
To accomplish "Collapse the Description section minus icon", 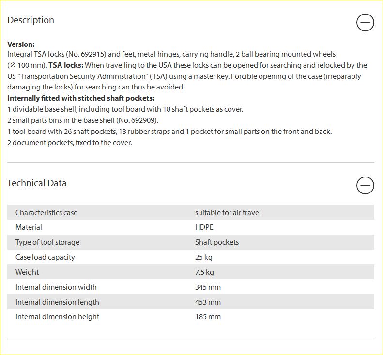I will [365, 22].
